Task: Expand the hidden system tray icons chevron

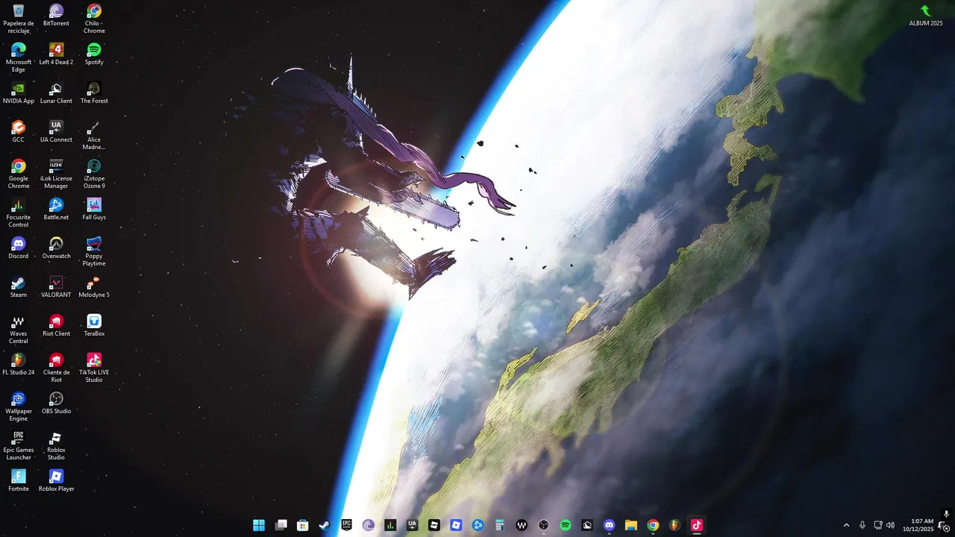Action: click(846, 525)
